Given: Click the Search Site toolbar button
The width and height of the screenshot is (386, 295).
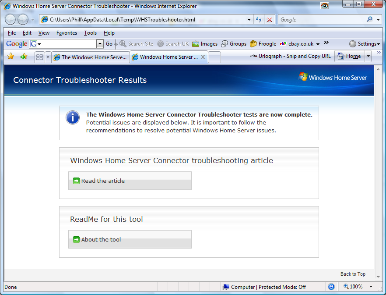Looking at the screenshot, I should point(136,44).
